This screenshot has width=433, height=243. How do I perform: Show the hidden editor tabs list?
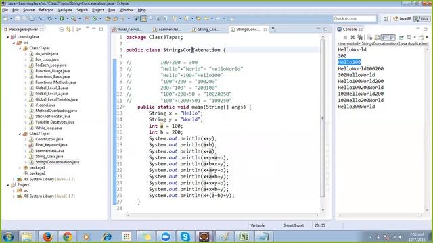point(274,29)
